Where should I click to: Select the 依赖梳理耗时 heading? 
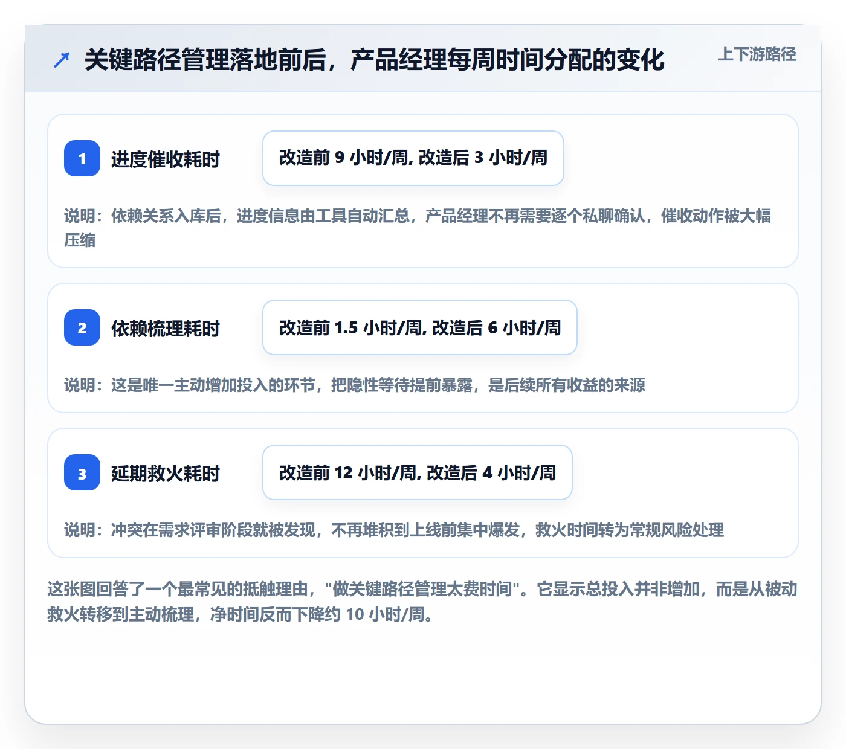(166, 329)
